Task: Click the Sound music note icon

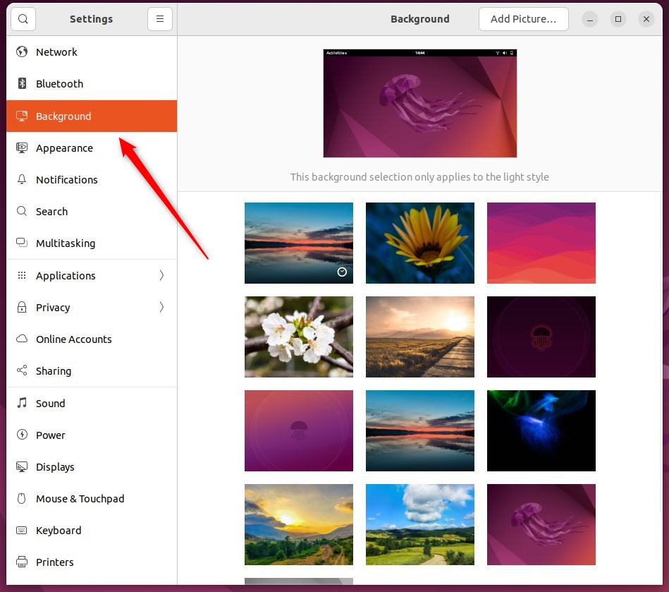Action: pos(22,403)
